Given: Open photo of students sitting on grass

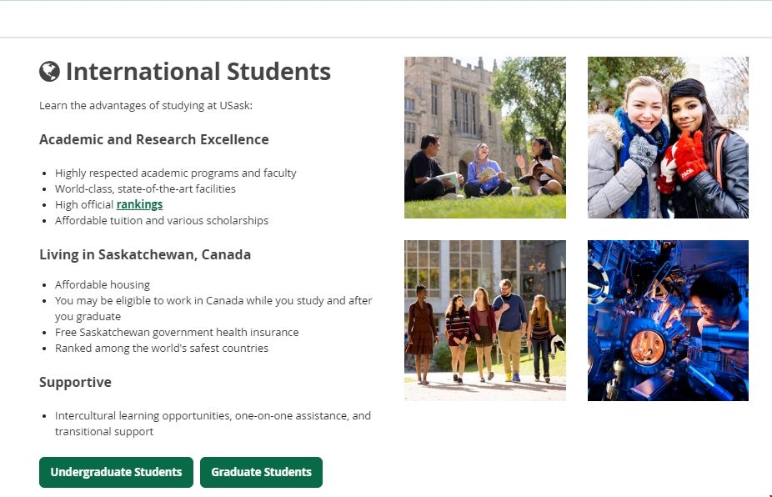Looking at the screenshot, I should (x=484, y=138).
